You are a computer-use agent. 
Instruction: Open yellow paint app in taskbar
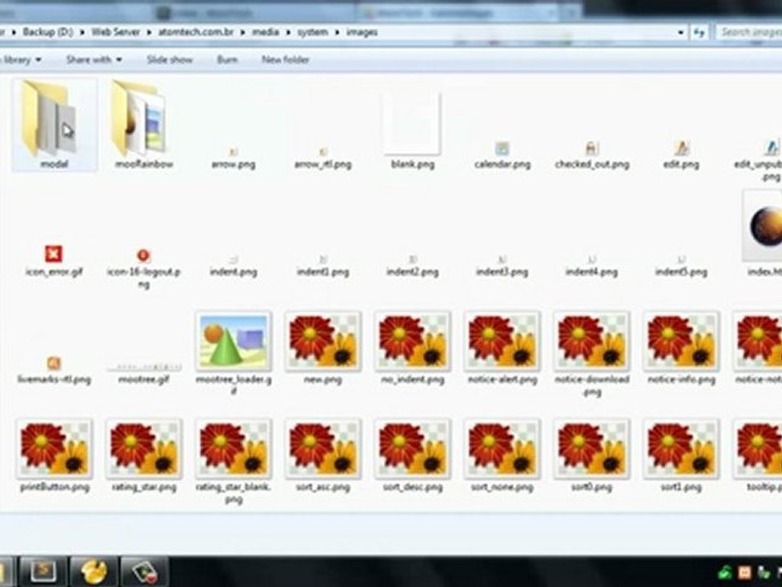point(94,572)
